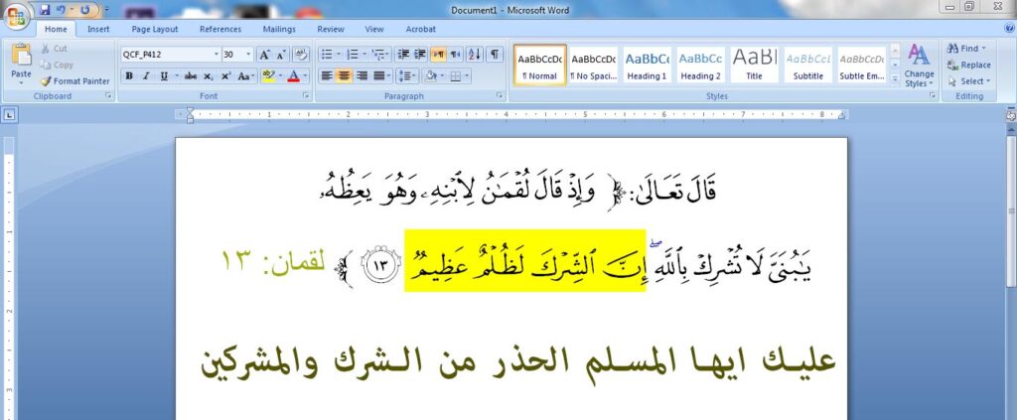Apply the Heading 1 style
The width and height of the screenshot is (1017, 420).
pos(647,65)
